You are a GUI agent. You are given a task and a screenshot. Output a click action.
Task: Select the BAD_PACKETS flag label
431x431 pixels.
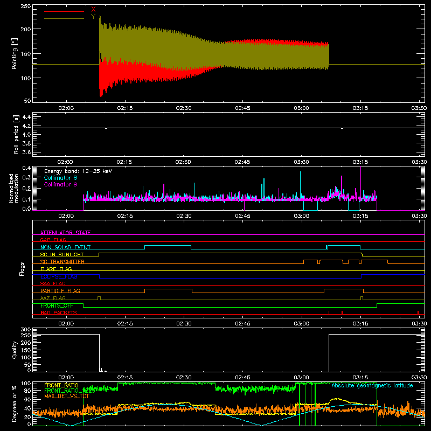pos(59,312)
